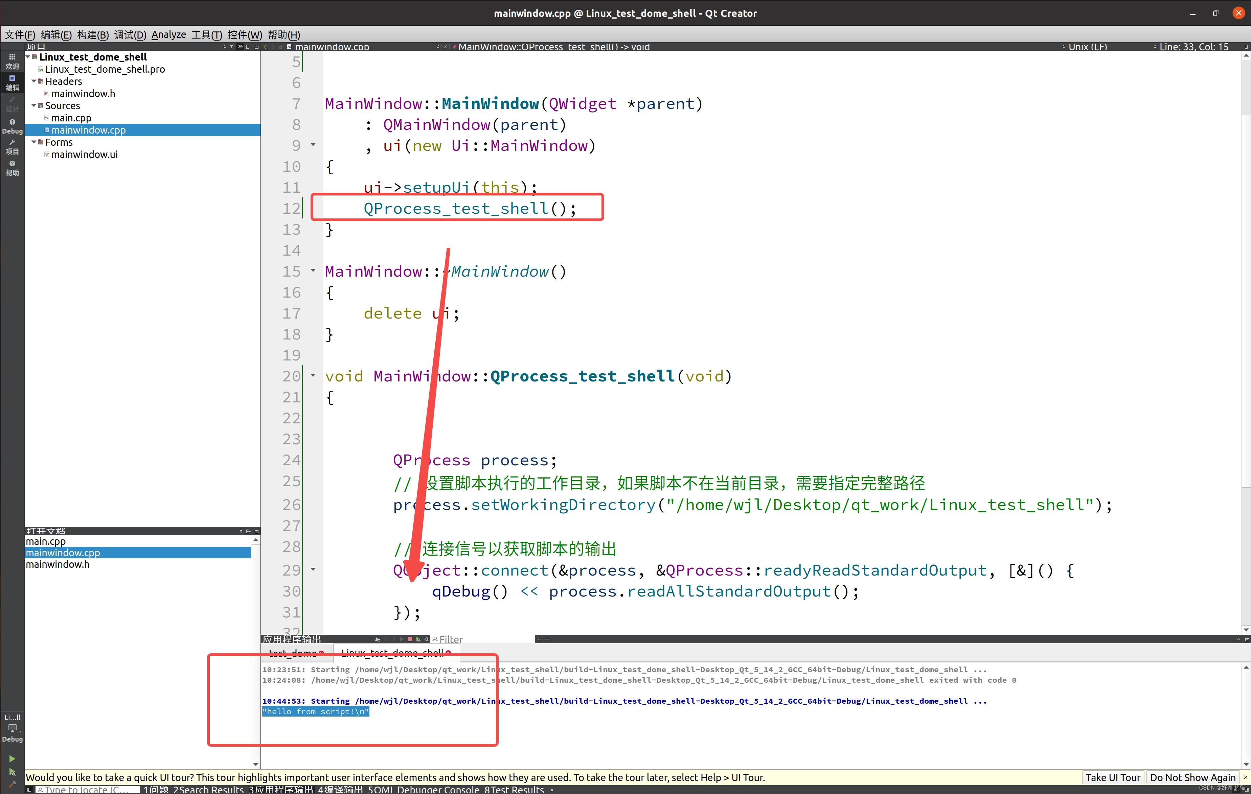Close the test_dome output tab

(x=322, y=653)
